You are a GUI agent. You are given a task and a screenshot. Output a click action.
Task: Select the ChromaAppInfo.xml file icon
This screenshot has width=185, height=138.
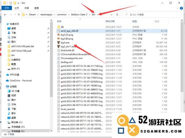coord(59,58)
